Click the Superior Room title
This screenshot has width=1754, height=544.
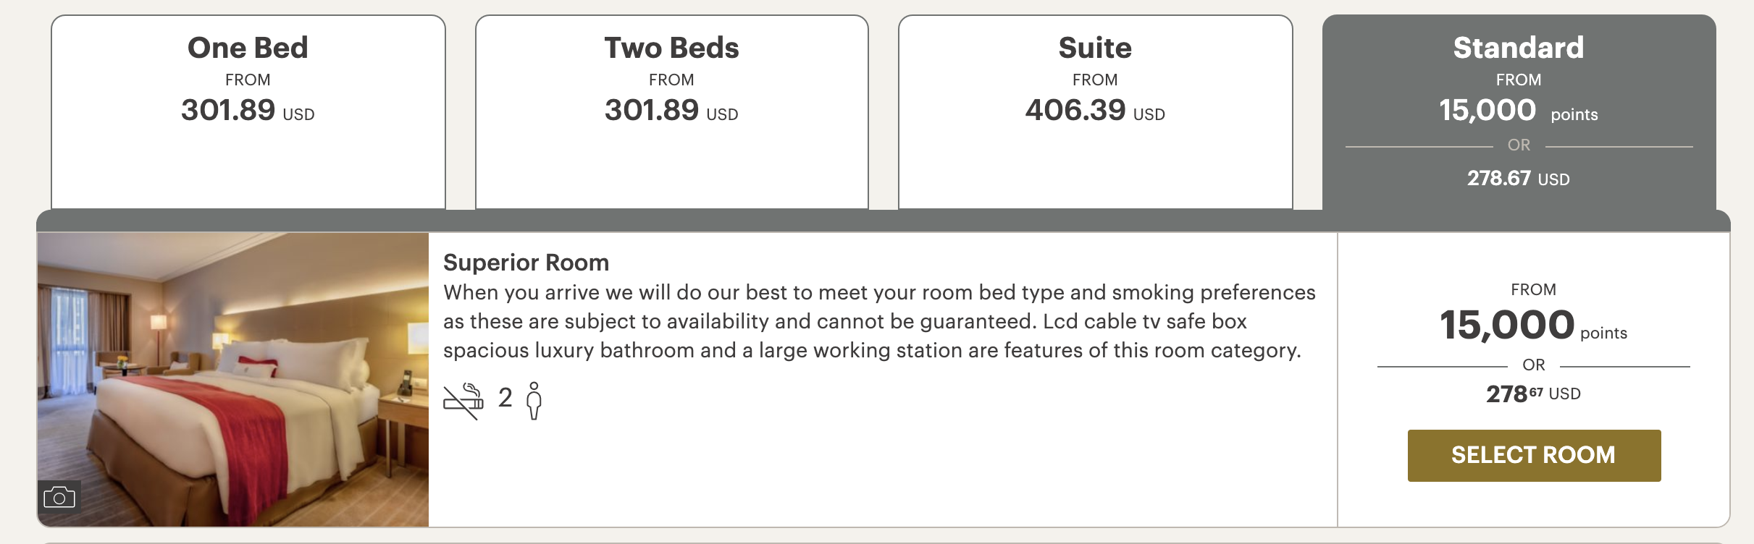(x=527, y=263)
